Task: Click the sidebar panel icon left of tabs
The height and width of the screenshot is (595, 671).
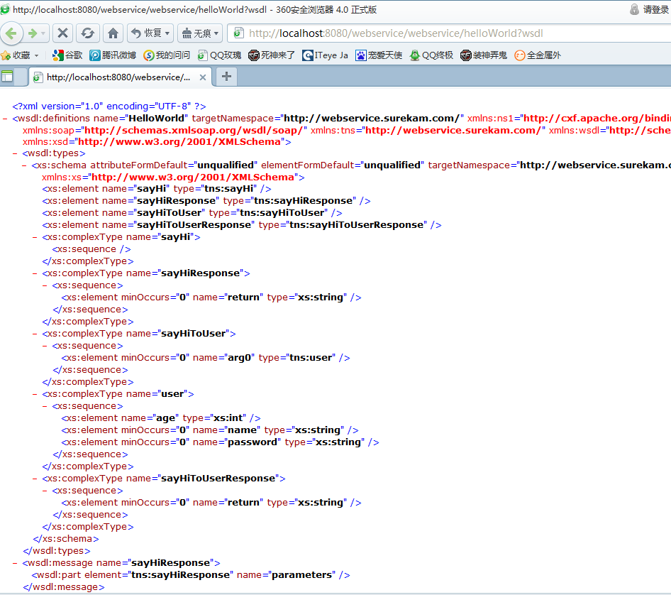Action: point(8,77)
